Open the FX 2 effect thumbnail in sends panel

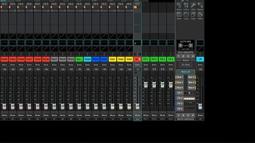[x=189, y=98]
